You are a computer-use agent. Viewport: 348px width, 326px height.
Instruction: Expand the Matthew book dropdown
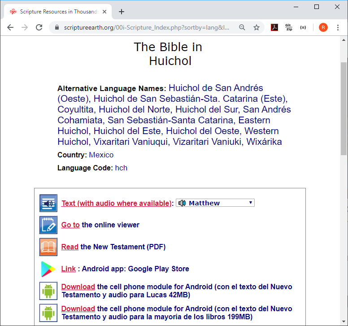pos(215,203)
